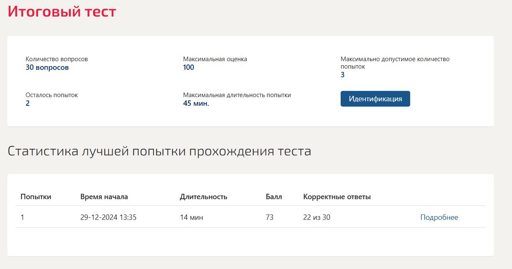
Task: Select the maximum grade value 100
Action: 188,67
